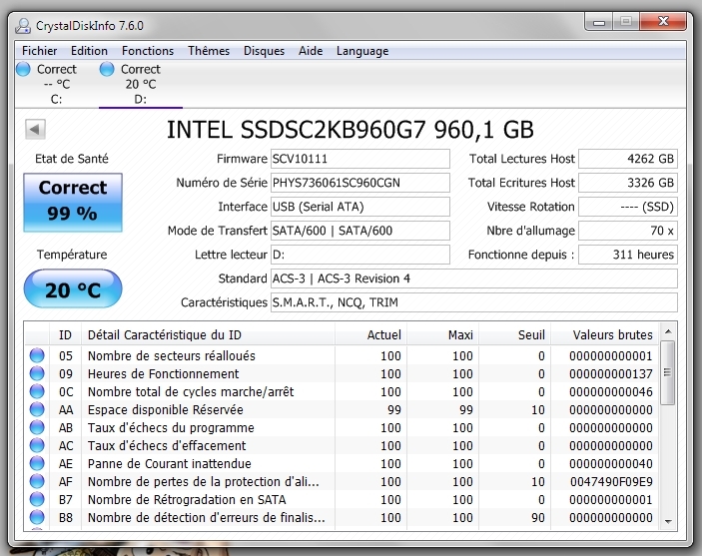Click the Valeurs brutes column header
This screenshot has height=556, width=702.
(x=612, y=334)
